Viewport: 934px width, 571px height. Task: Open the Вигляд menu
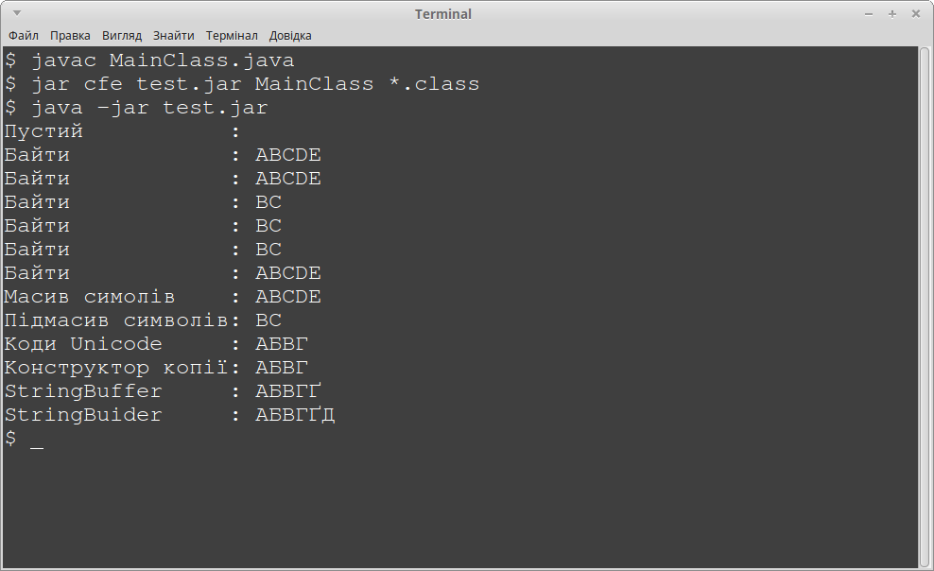(x=121, y=36)
